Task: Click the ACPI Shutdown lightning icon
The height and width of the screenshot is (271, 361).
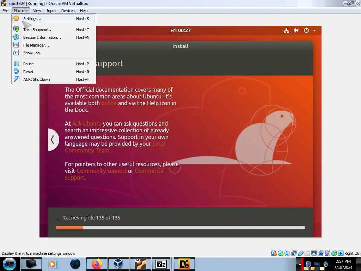Action: click(16, 79)
